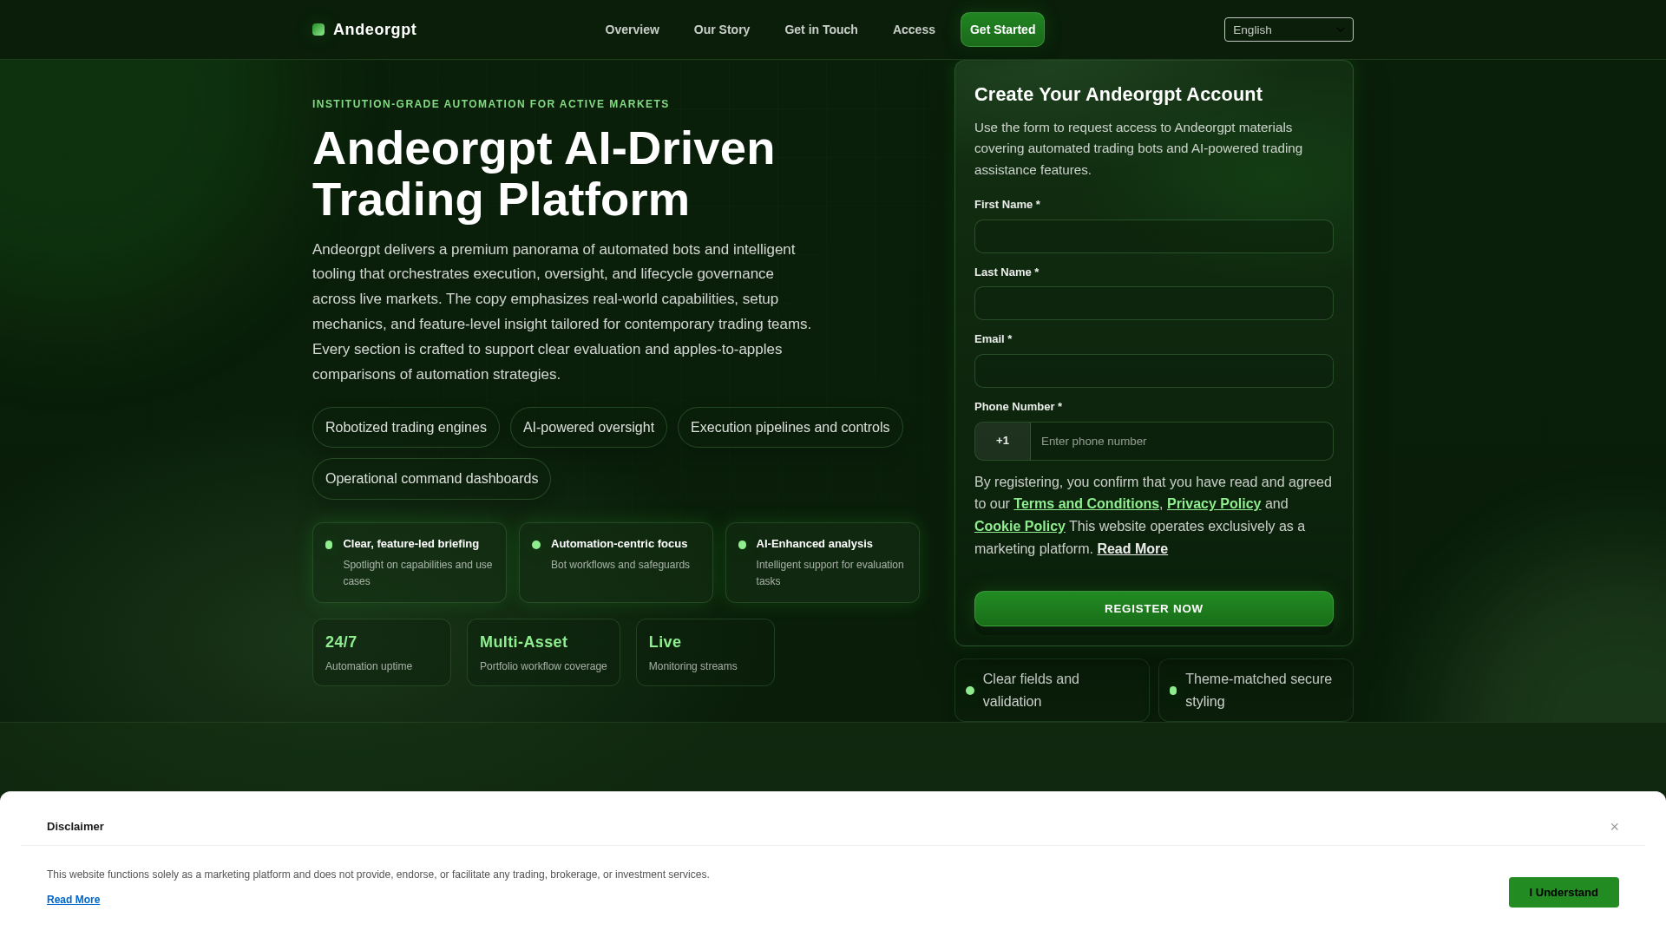Go to Our Story nav item
Image resolution: width=1666 pixels, height=937 pixels.
click(x=722, y=29)
